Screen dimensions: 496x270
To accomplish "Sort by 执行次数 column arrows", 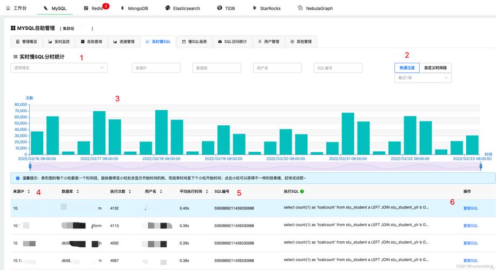I will click(130, 191).
